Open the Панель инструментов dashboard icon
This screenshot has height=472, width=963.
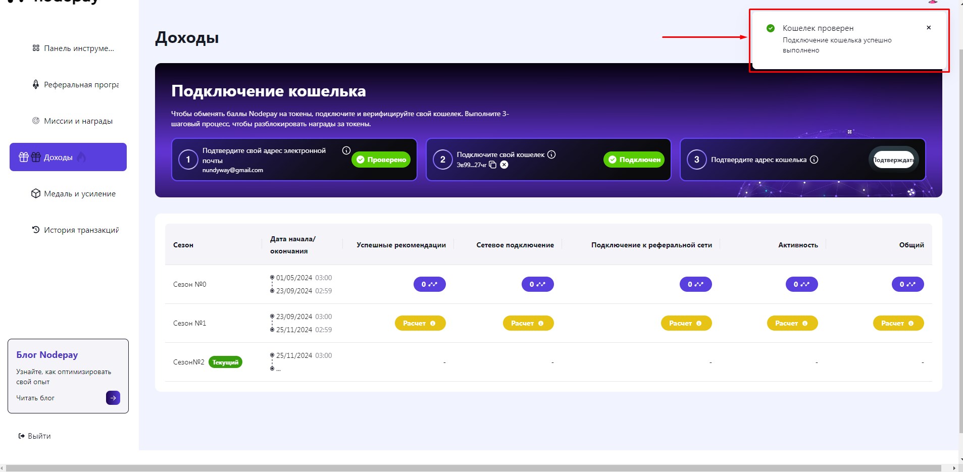tap(36, 48)
